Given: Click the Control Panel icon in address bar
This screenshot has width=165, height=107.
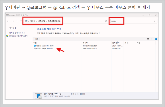Looking at the screenshot, I should click(26, 21).
